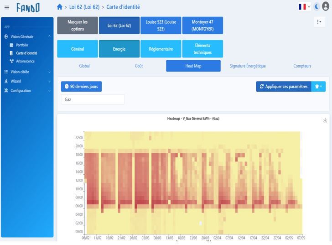
Task: Open the vertical dots options menu
Action: (x=319, y=21)
